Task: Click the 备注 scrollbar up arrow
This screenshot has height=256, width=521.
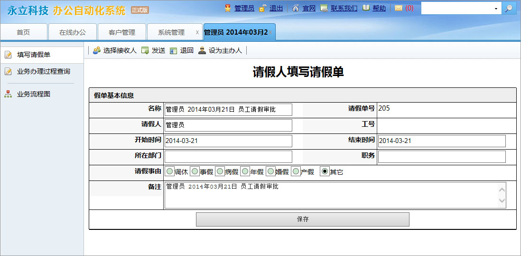Action: pos(502,190)
